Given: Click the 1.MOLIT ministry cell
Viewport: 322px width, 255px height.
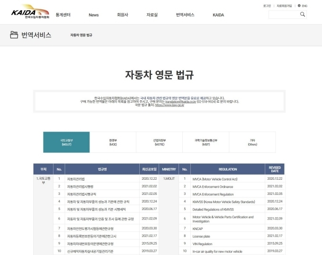Looking at the screenshot, I should [169, 179].
